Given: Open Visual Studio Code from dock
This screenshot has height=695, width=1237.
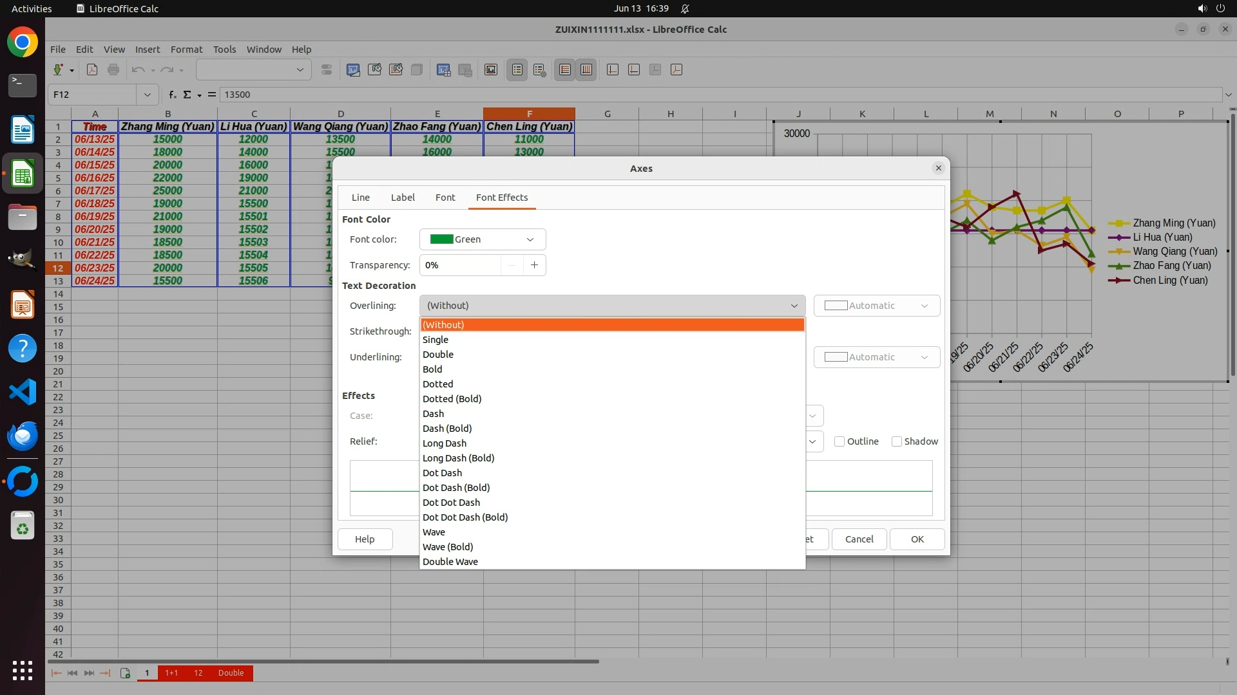Looking at the screenshot, I should [x=23, y=392].
